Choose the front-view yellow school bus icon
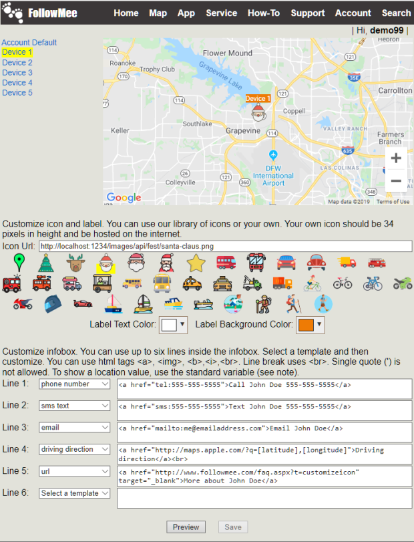This screenshot has height=542, width=414. pos(162,283)
